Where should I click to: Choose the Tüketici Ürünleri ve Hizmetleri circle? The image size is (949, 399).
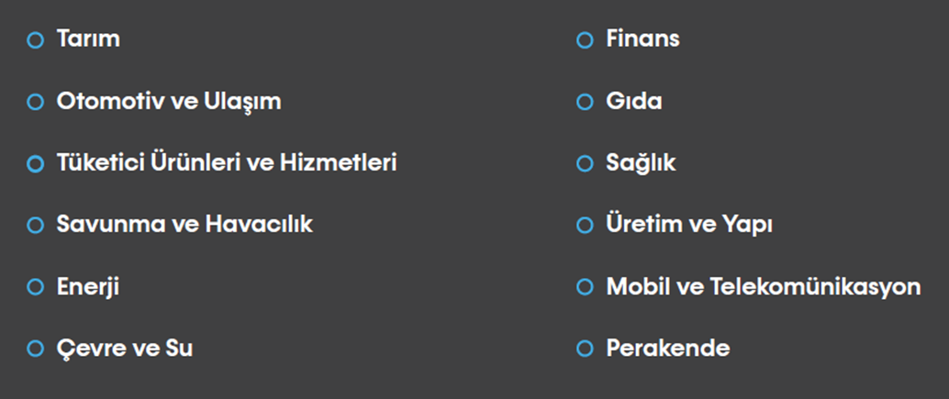coord(36,163)
